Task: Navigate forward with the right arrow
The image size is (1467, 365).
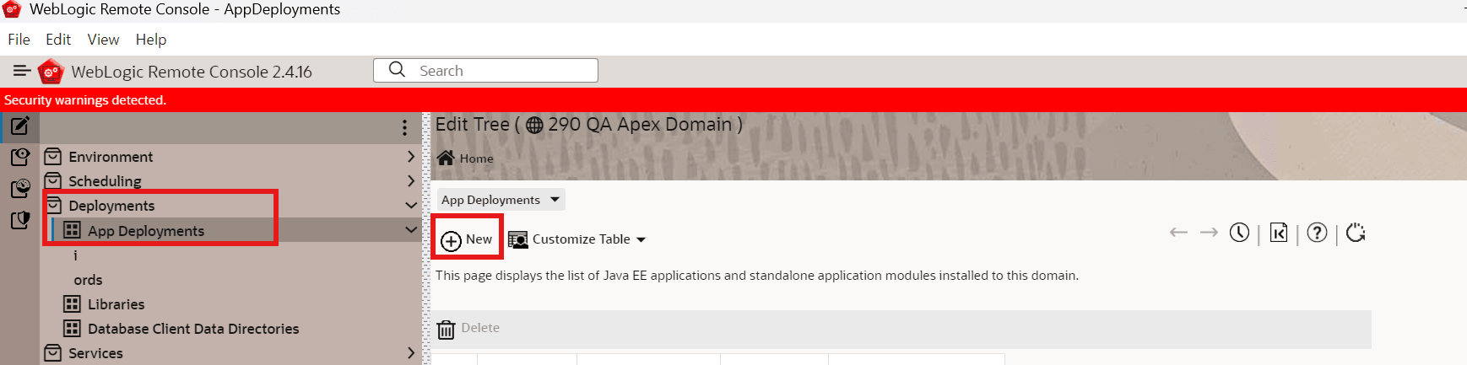Action: [1209, 233]
